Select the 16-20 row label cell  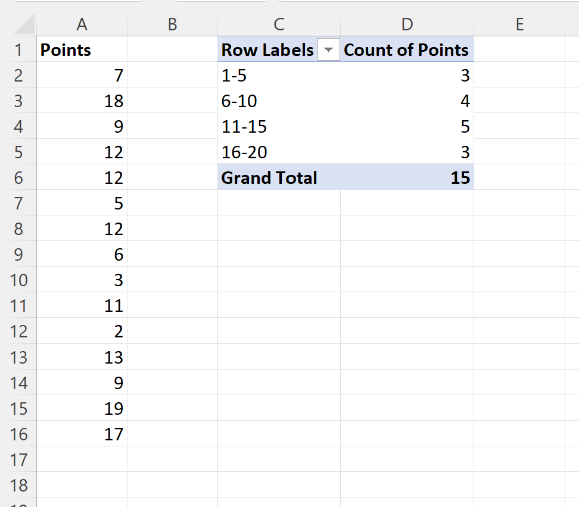[279, 152]
